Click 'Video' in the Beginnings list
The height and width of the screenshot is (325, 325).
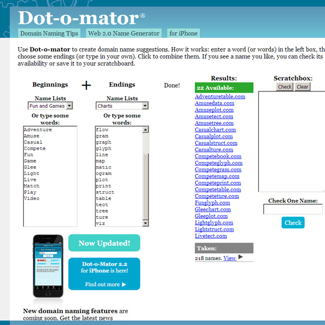(x=31, y=198)
